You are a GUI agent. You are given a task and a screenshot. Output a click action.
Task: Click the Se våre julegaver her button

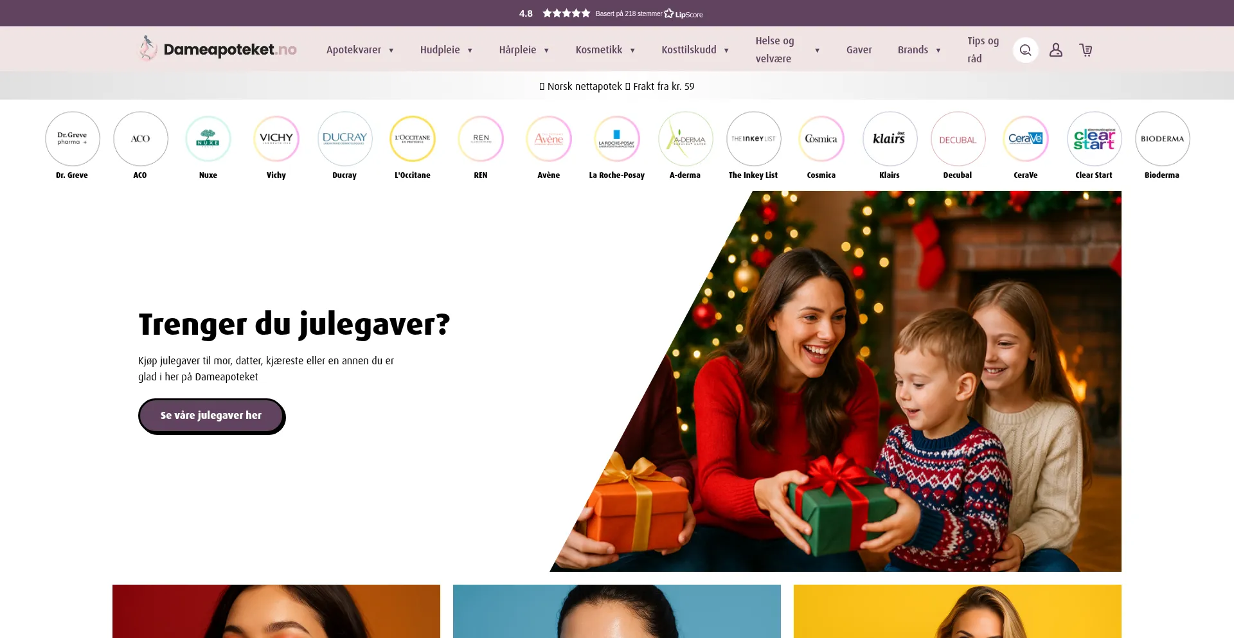coord(211,416)
